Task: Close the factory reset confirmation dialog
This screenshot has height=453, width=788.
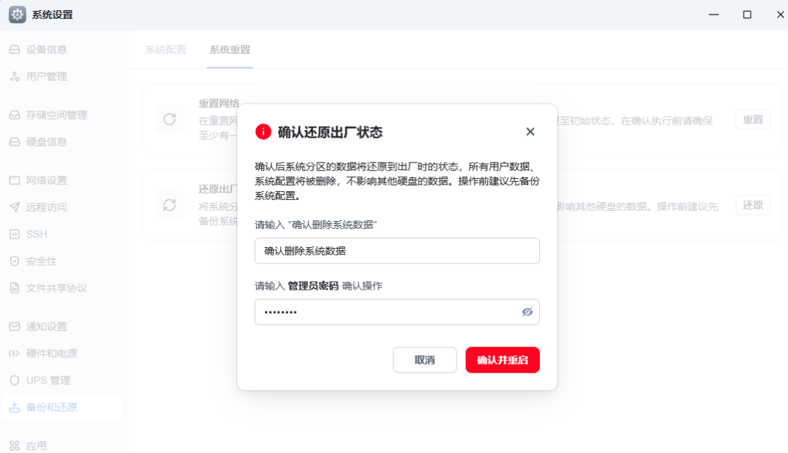Action: click(530, 131)
